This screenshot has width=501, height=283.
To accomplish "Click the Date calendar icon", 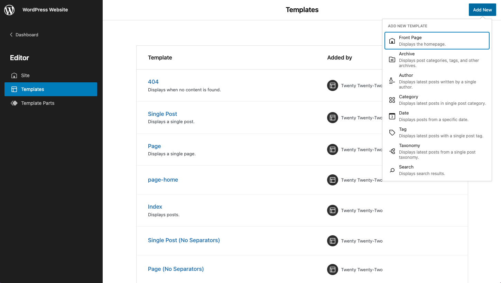I will click(392, 116).
